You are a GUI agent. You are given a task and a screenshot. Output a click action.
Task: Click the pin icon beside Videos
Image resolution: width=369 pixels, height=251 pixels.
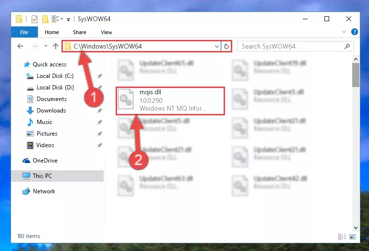100,145
